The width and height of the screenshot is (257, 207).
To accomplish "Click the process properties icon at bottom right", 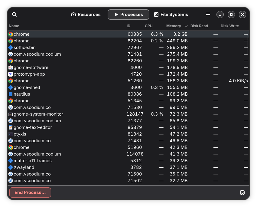I will 242,192.
